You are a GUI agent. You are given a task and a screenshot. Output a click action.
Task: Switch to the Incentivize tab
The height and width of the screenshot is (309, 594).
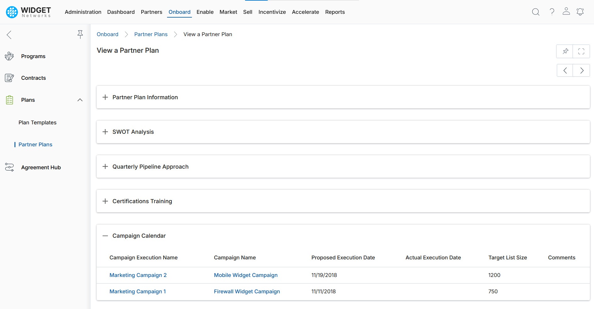coord(272,12)
